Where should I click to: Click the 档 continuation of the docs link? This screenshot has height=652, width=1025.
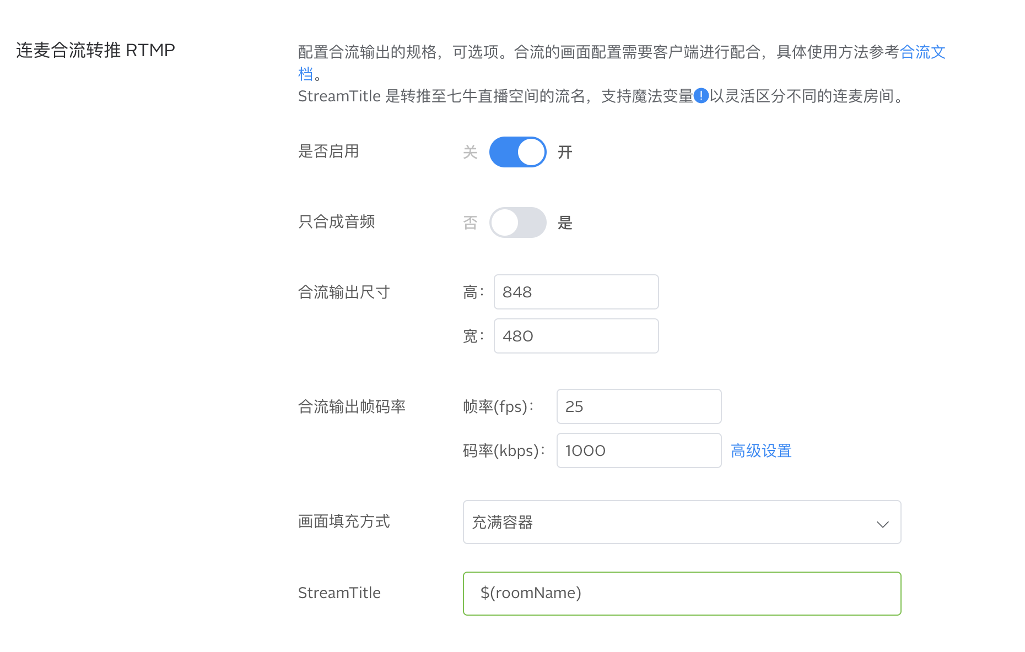(x=306, y=74)
